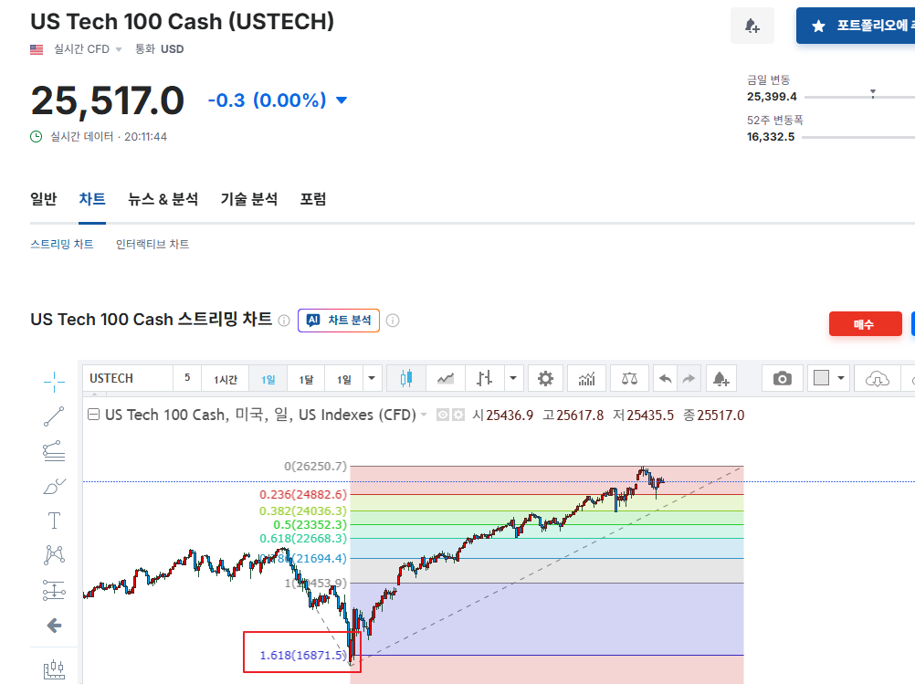Select the text annotation tool

click(x=54, y=520)
